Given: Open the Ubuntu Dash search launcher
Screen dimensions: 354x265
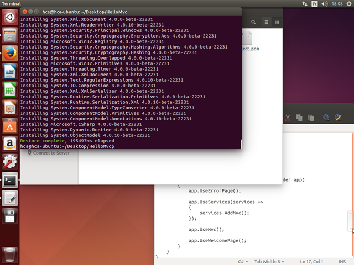Looking at the screenshot, I should (10, 17).
